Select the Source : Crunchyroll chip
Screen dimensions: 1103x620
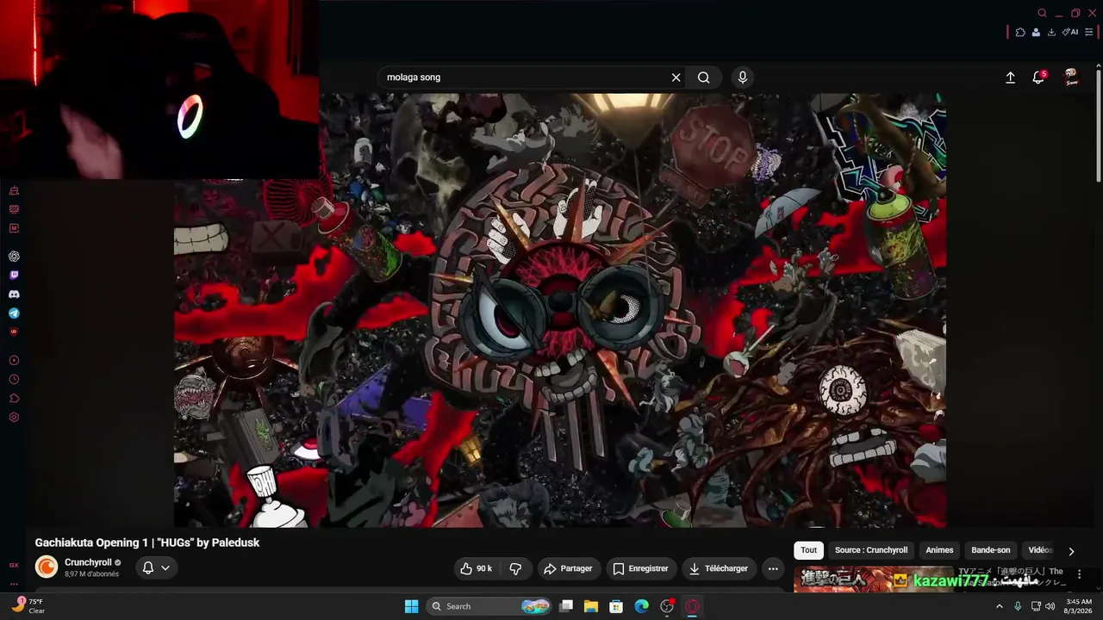(x=871, y=550)
